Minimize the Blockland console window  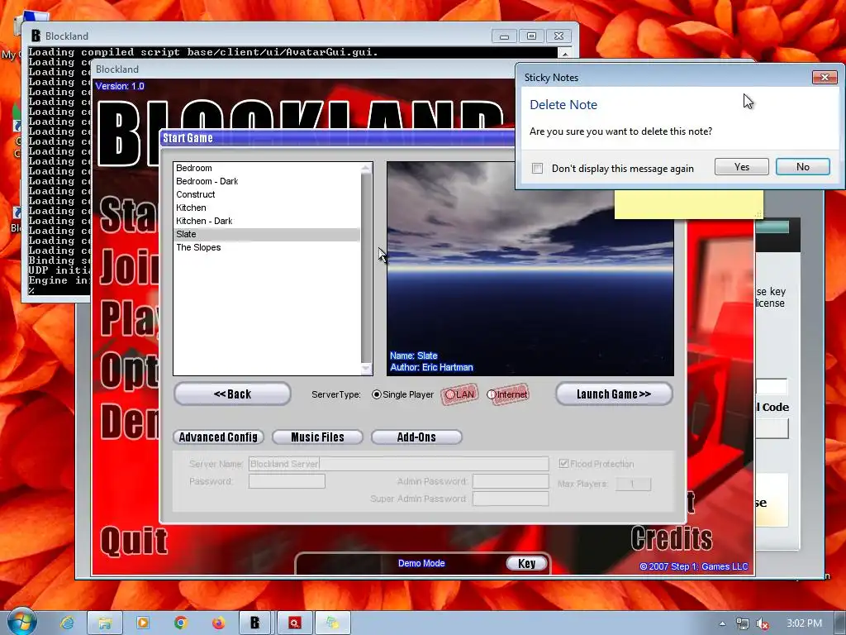pyautogui.click(x=504, y=36)
